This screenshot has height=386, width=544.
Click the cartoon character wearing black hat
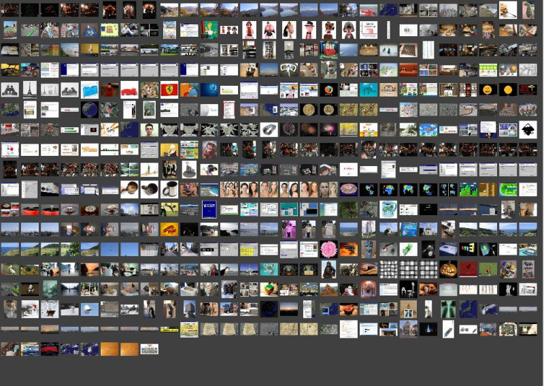309,30
